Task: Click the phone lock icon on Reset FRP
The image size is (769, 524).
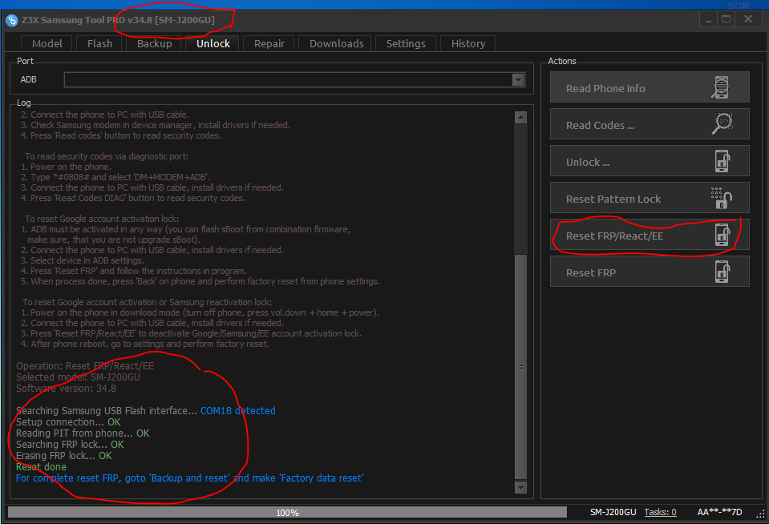Action: (x=722, y=272)
